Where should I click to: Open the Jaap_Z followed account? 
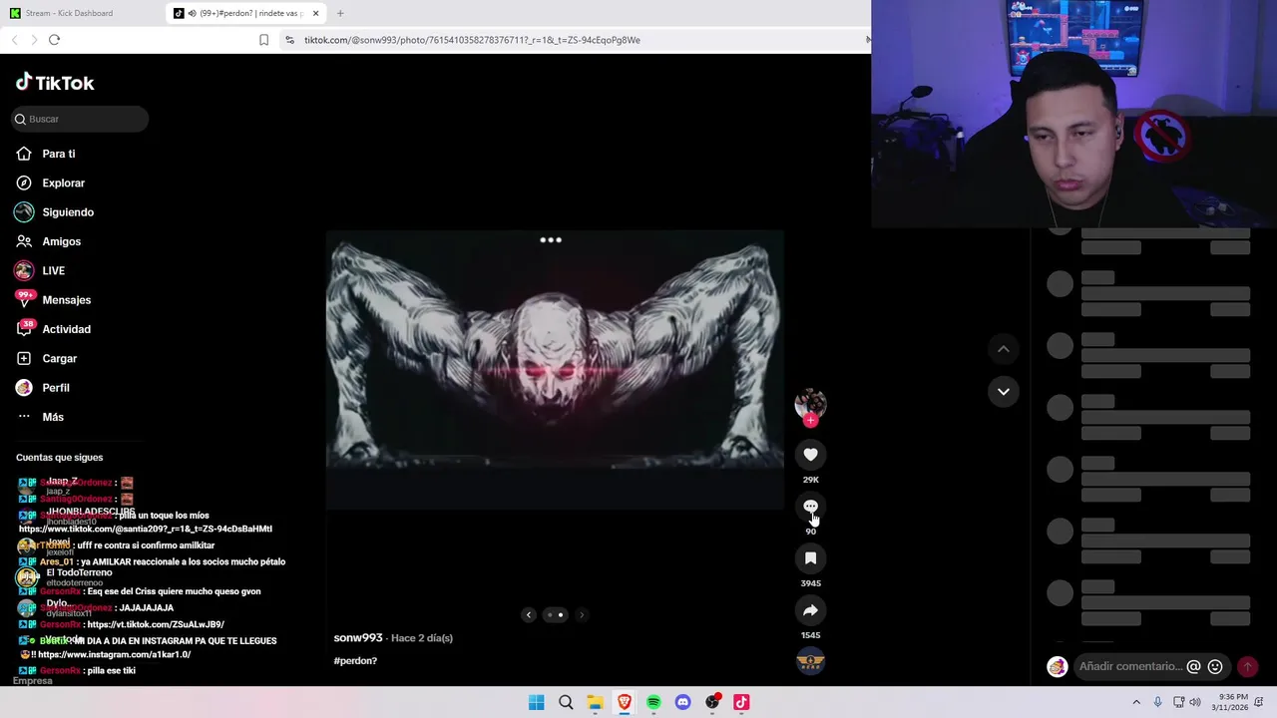pos(62,486)
